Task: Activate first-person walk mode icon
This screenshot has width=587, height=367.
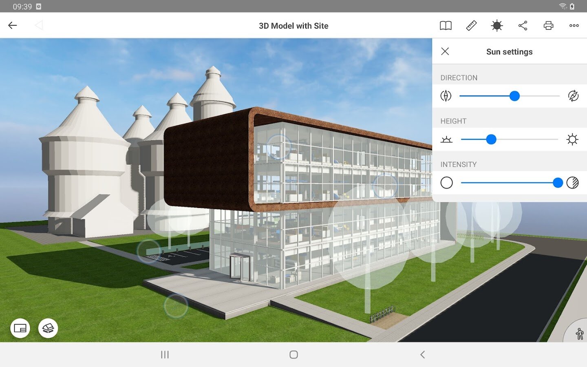Action: pos(580,334)
